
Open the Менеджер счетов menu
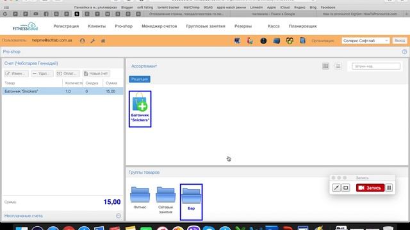coord(160,26)
